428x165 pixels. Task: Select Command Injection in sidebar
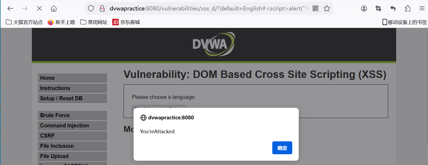72,125
